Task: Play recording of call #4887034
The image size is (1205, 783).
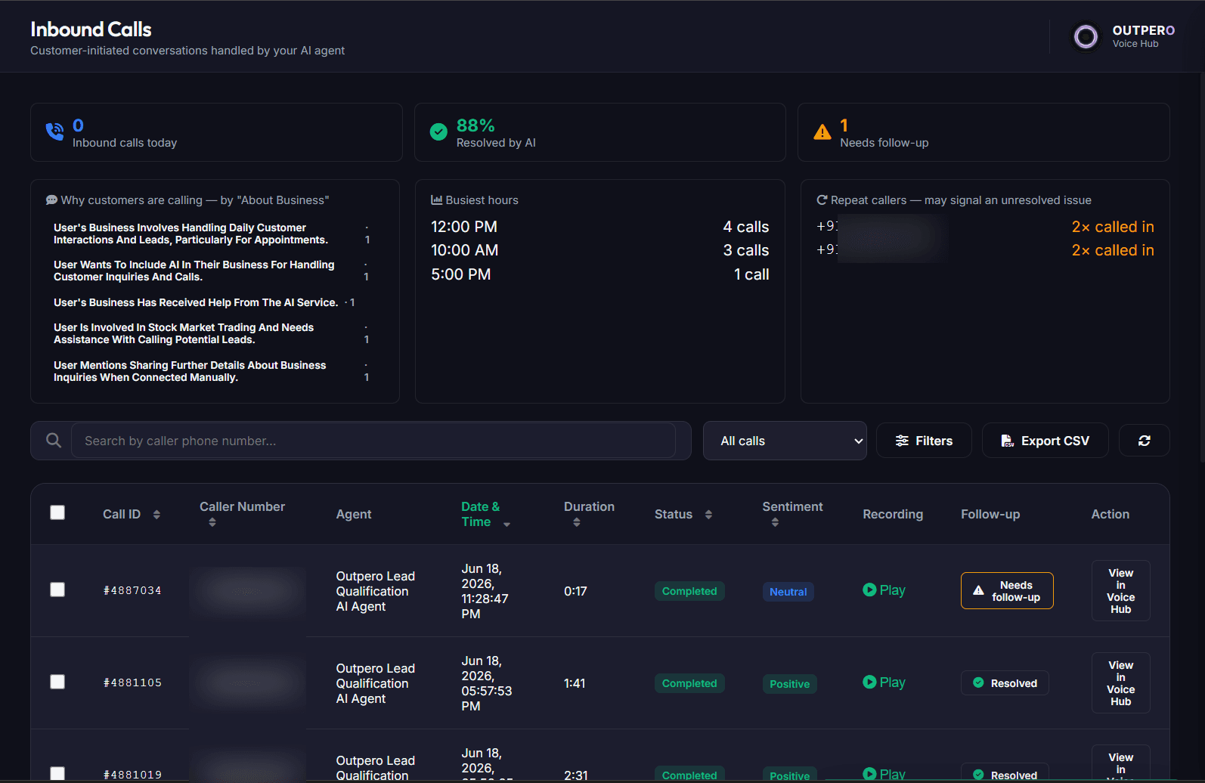Action: (884, 590)
